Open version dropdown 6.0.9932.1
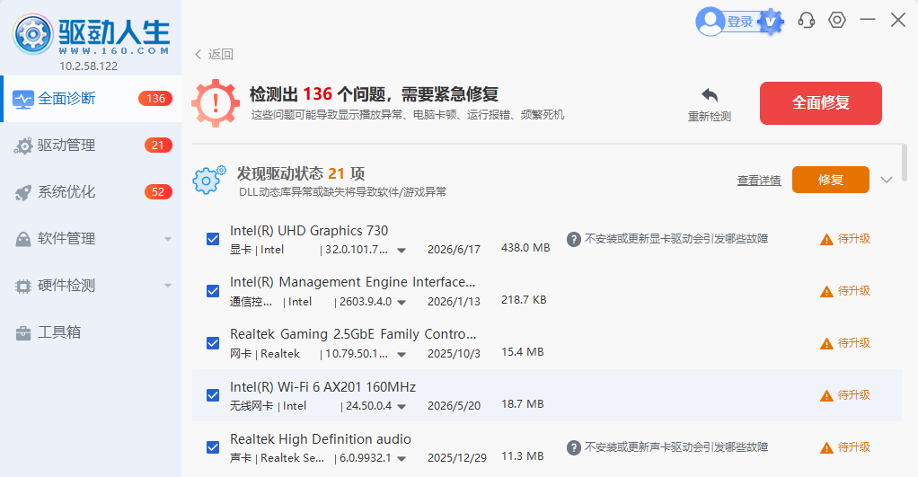Screen dimensions: 918x477 click(x=402, y=459)
